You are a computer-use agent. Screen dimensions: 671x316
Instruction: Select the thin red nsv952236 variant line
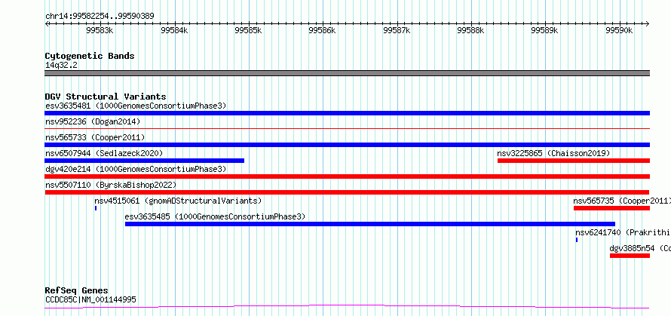[347, 128]
